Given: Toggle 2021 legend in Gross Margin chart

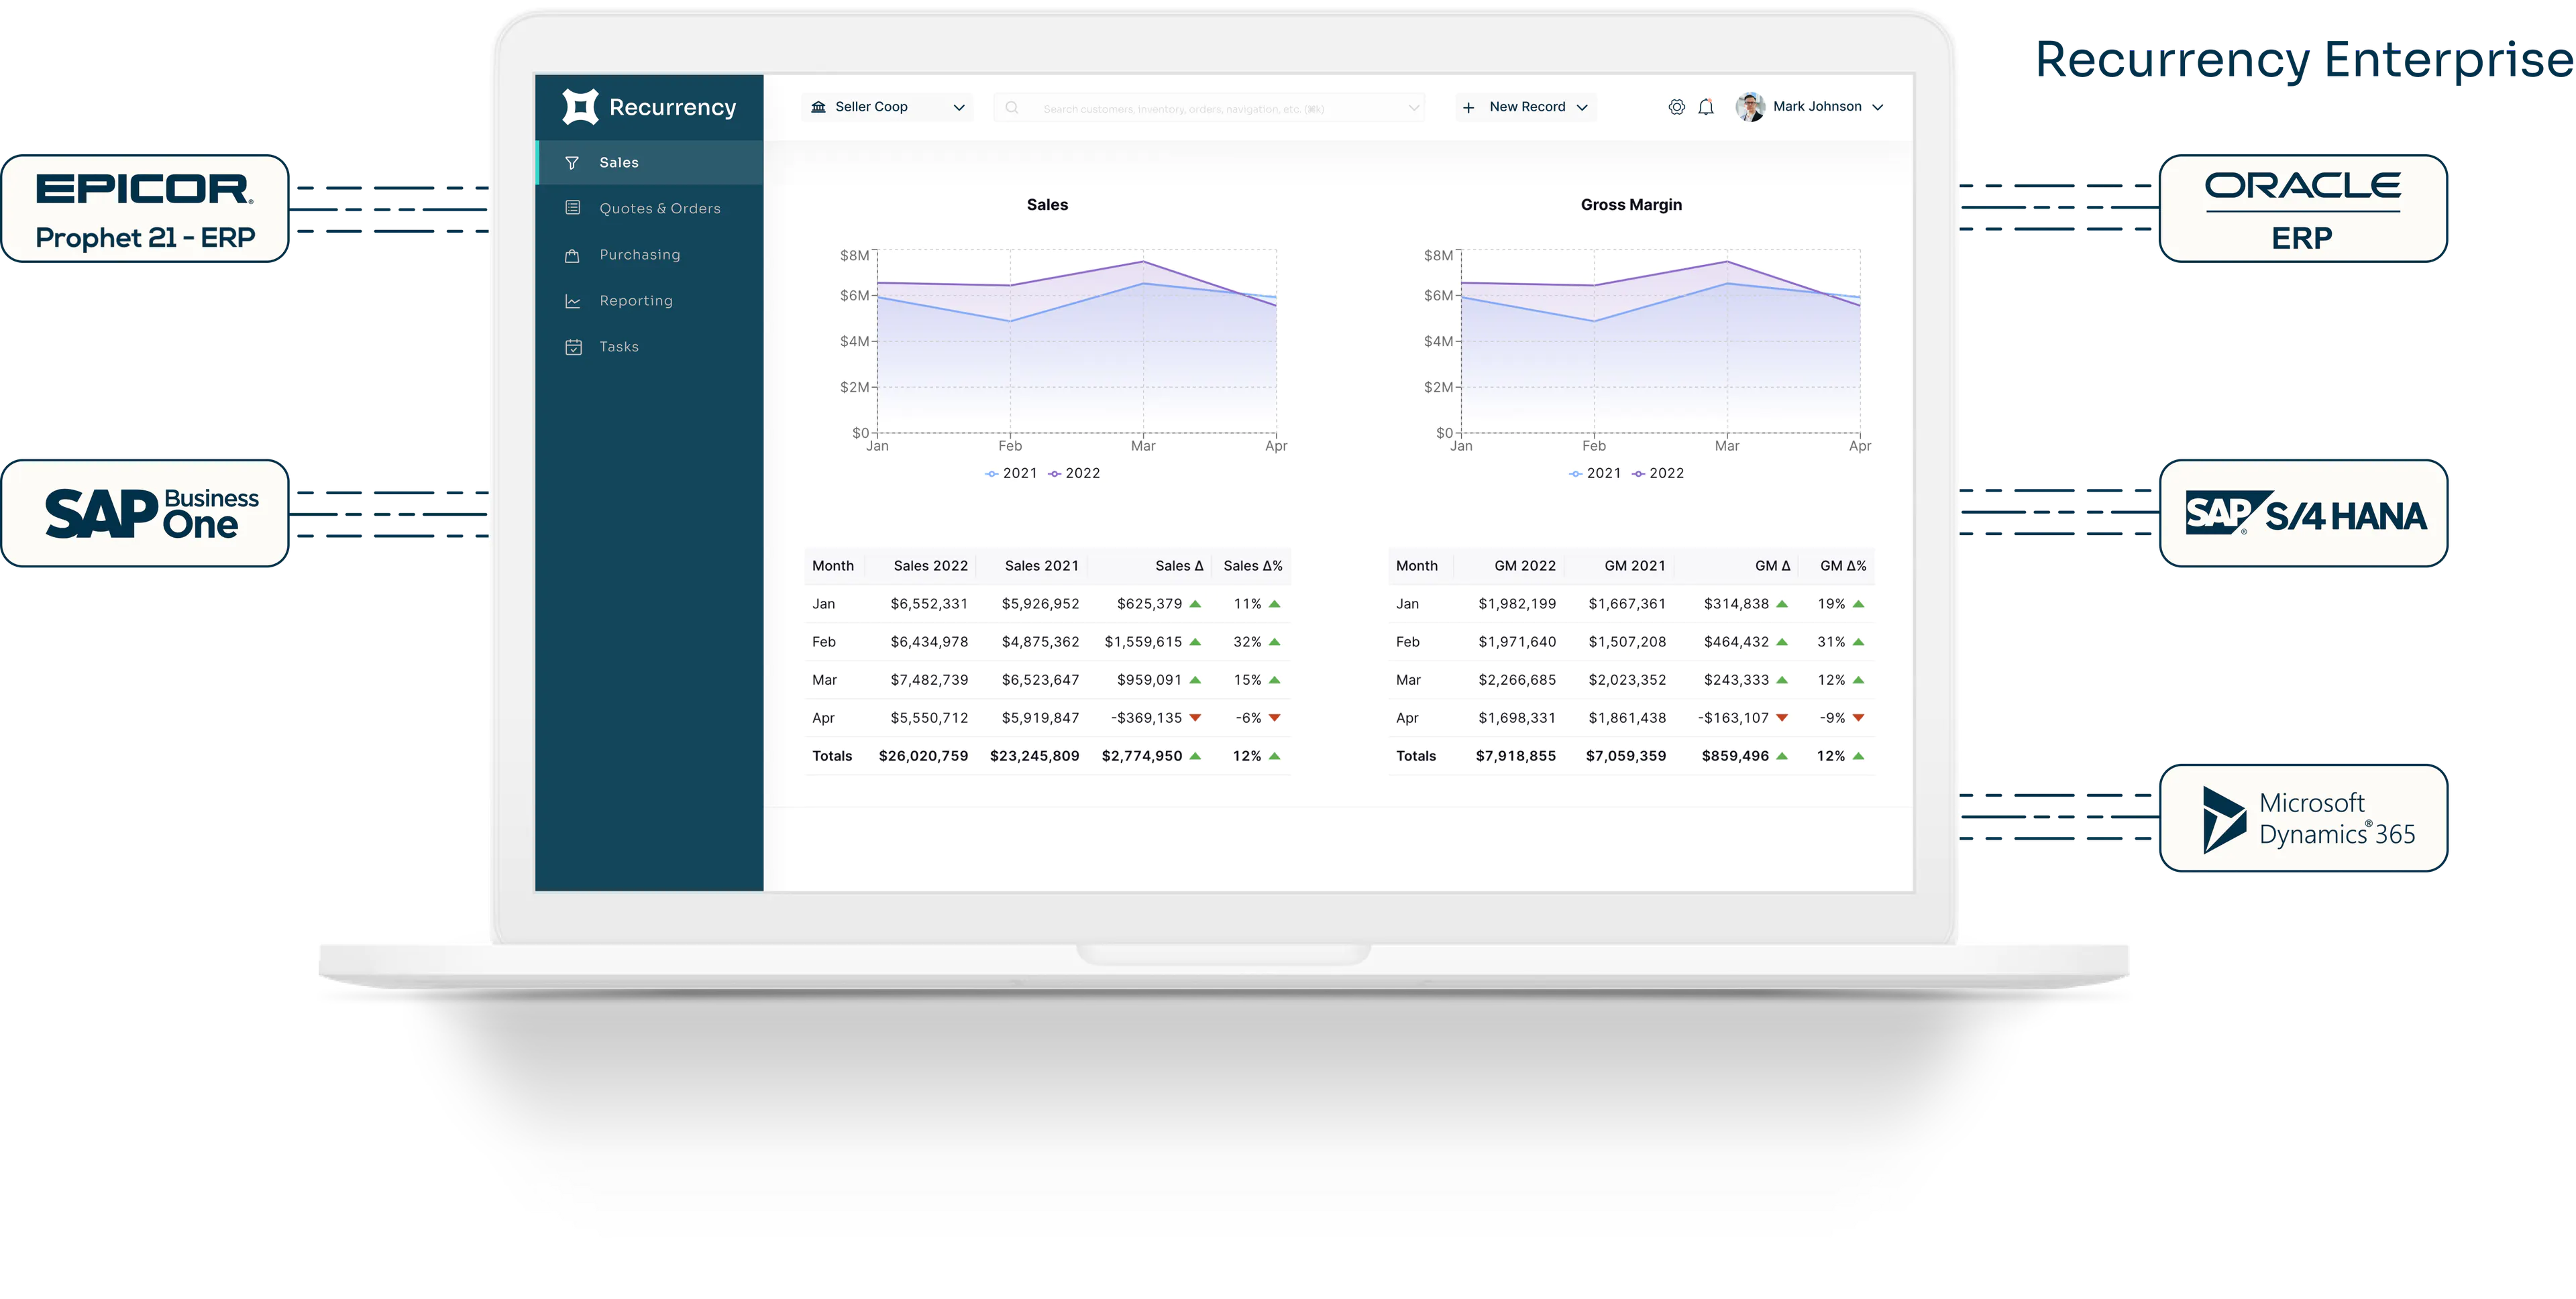Looking at the screenshot, I should [x=1595, y=473].
